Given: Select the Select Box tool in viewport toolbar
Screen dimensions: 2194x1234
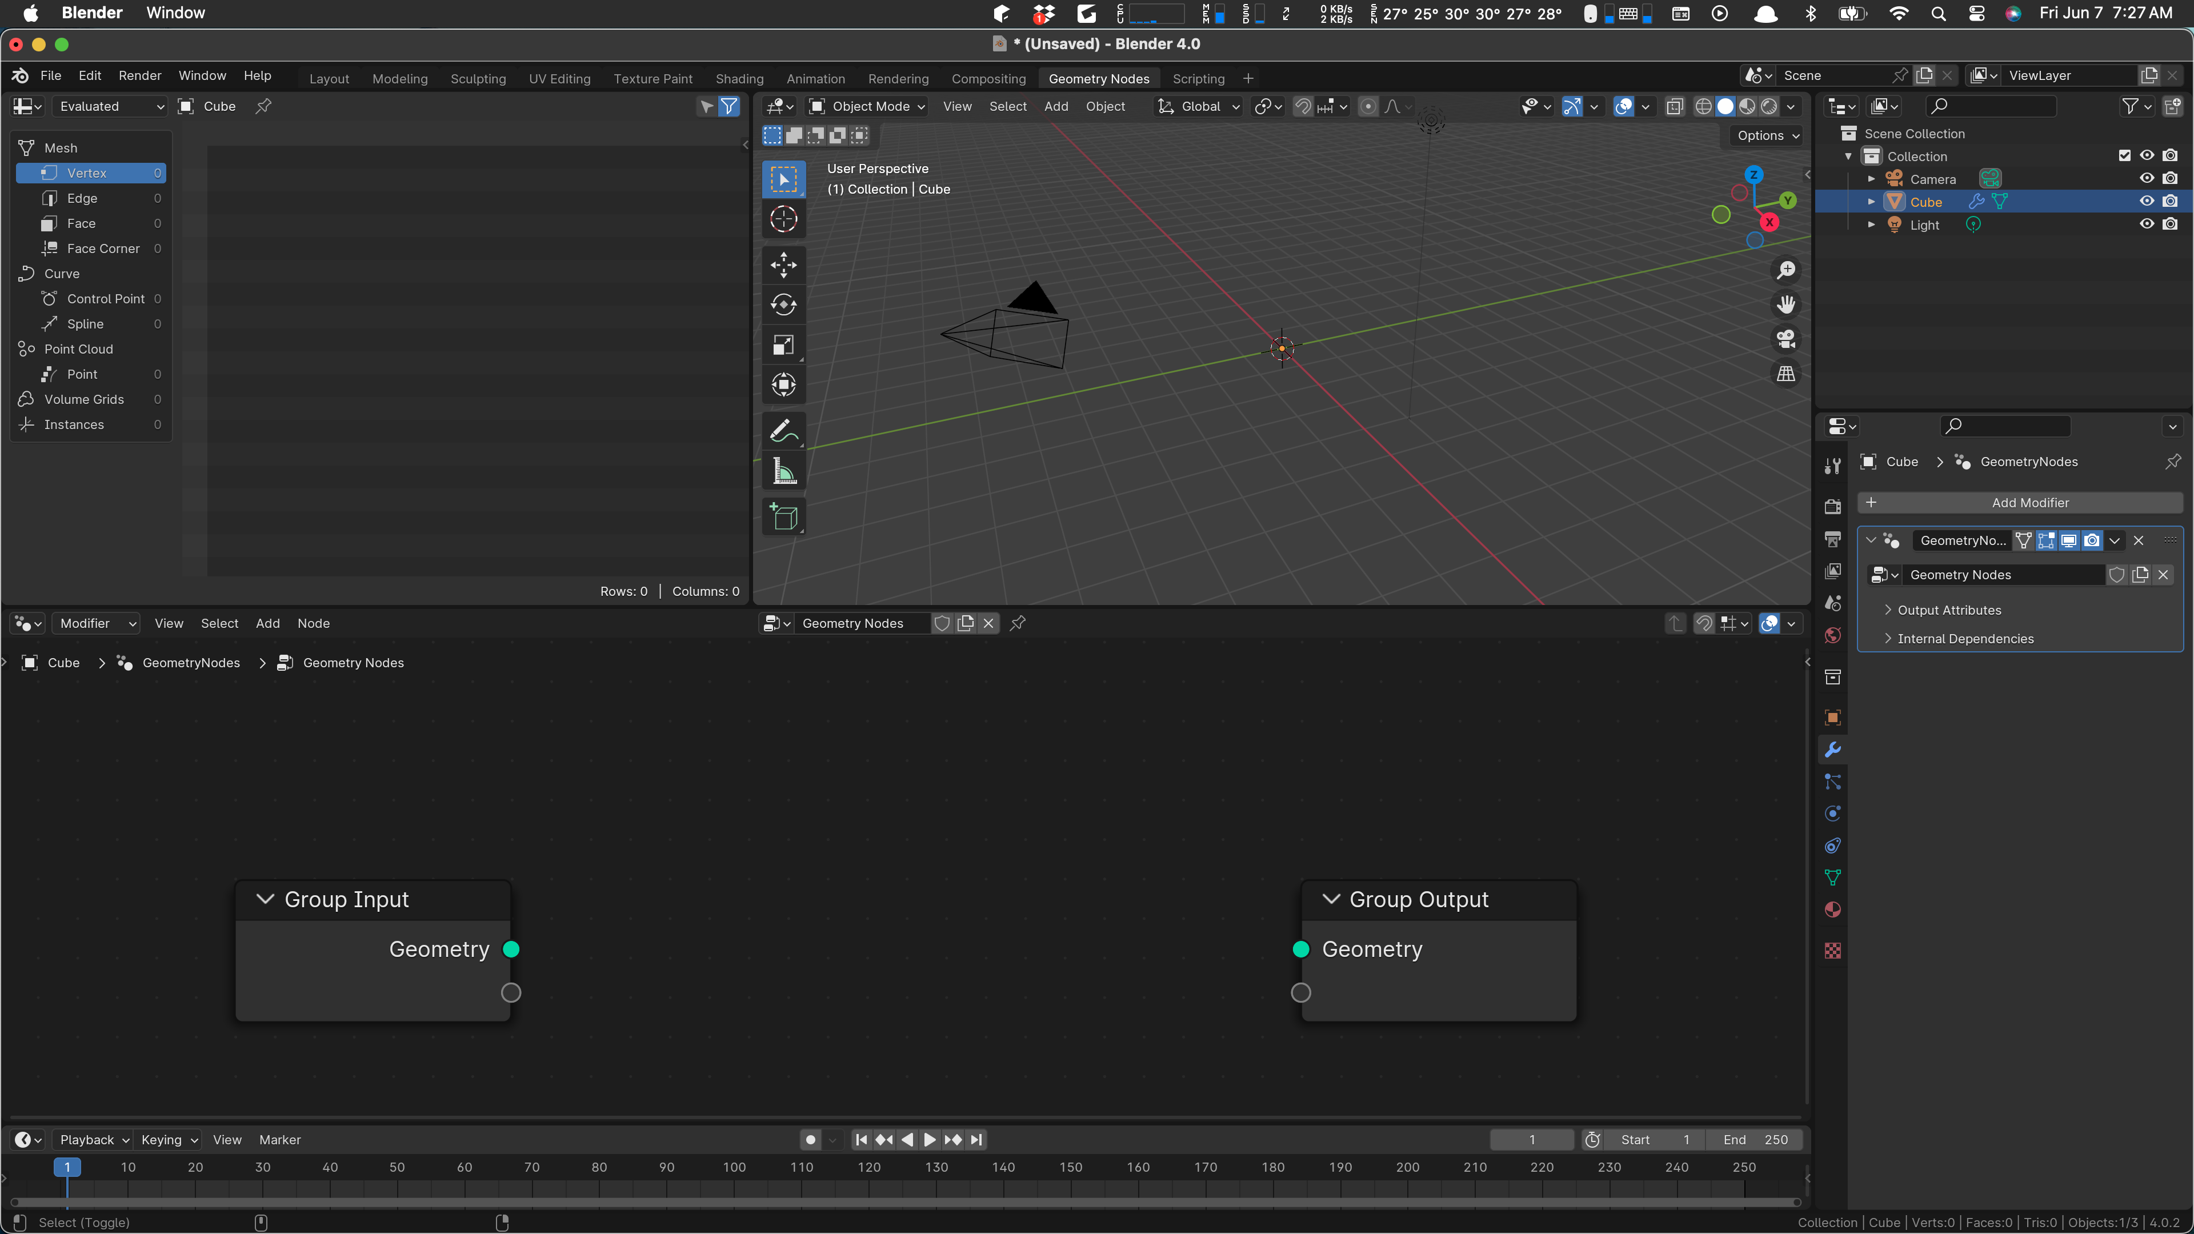Looking at the screenshot, I should [x=783, y=179].
